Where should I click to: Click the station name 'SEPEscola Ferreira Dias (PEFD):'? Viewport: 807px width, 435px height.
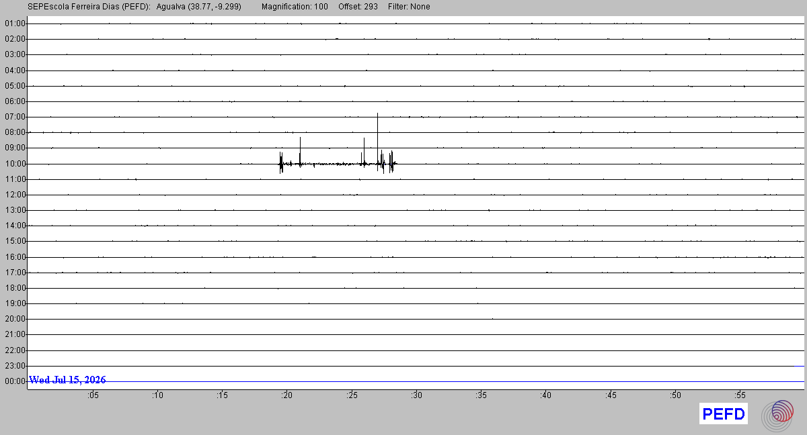[x=89, y=7]
